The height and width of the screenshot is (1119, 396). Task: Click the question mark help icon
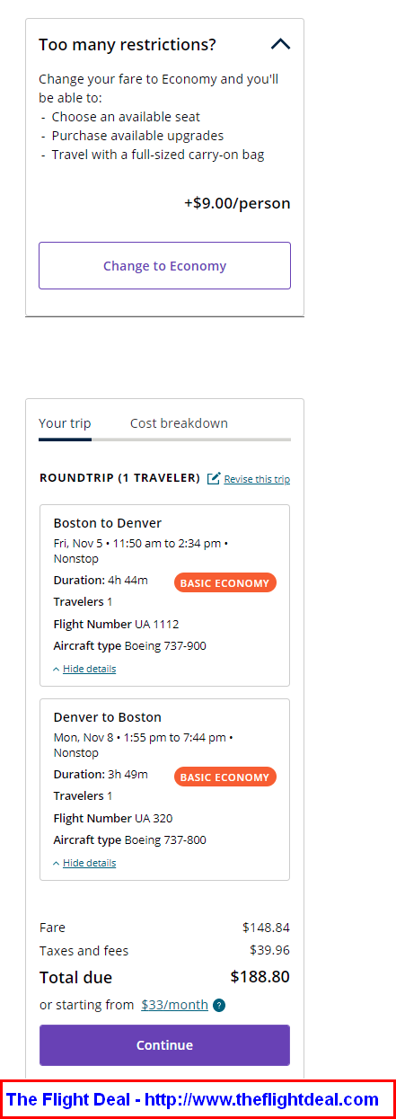click(x=219, y=1005)
